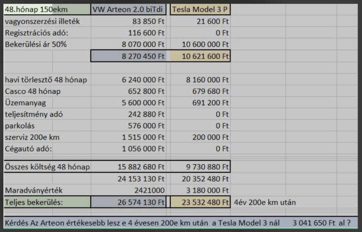
Task: Click the '4év 200e km után' note
Action: (265, 203)
